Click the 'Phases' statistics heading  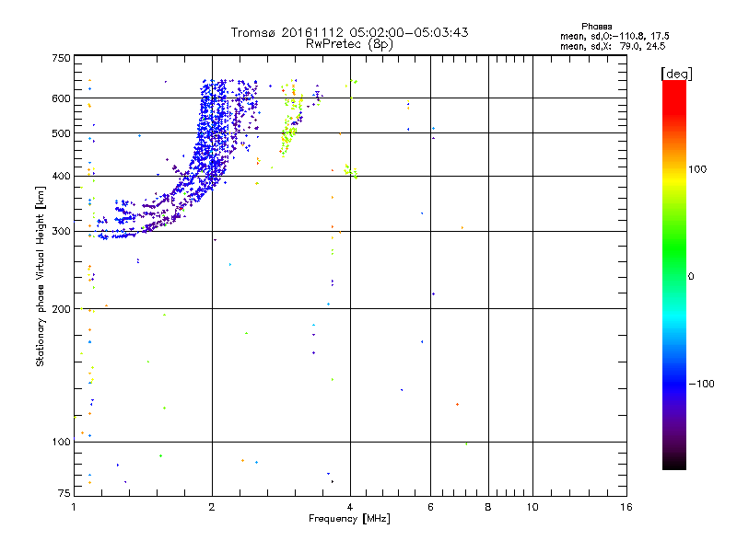point(596,27)
